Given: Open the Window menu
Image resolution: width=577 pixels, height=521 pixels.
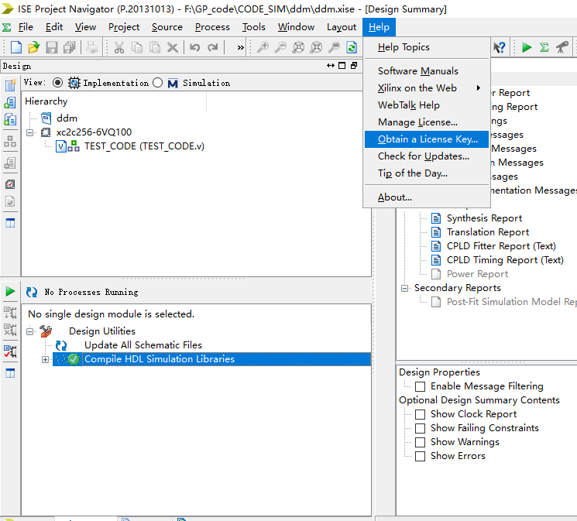Looking at the screenshot, I should (296, 27).
